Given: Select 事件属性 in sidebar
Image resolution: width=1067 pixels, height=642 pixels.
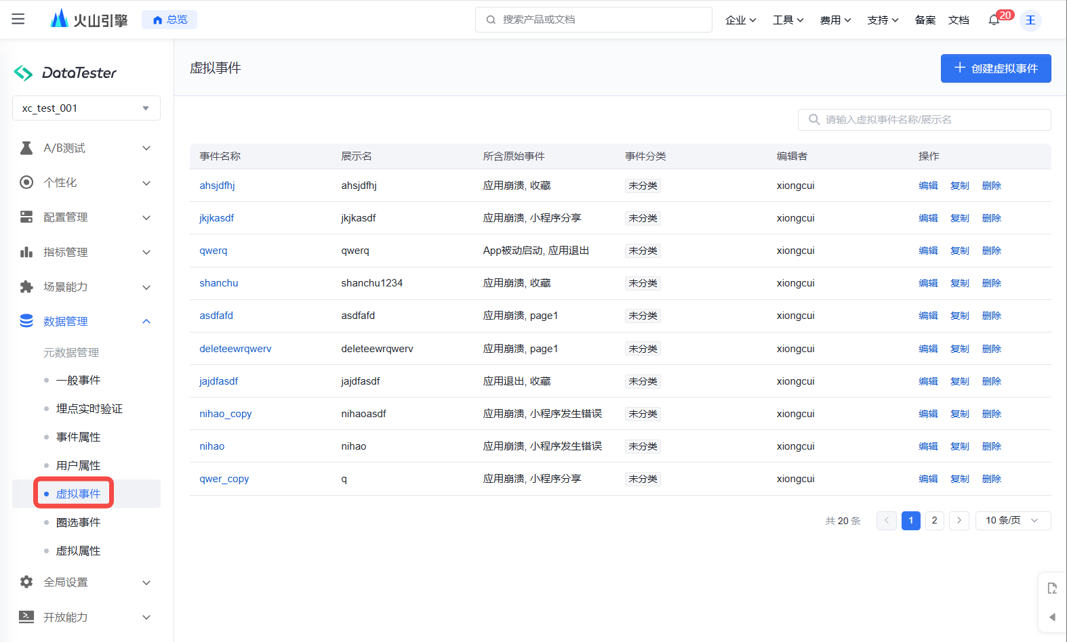Looking at the screenshot, I should 78,437.
